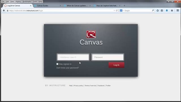Open Privacy policy link
The image size is (181, 102).
click(78, 86)
